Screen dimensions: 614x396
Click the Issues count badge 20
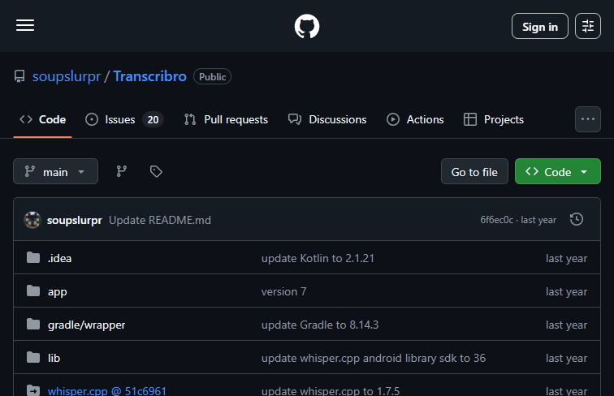pyautogui.click(x=153, y=119)
